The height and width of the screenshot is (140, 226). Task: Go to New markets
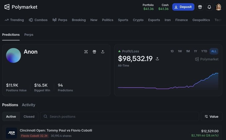pos(94,20)
